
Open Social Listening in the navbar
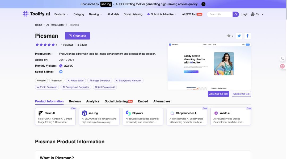[x=133, y=14]
